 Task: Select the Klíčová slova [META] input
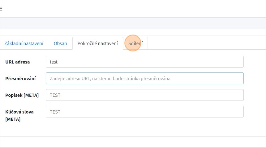coord(144,112)
